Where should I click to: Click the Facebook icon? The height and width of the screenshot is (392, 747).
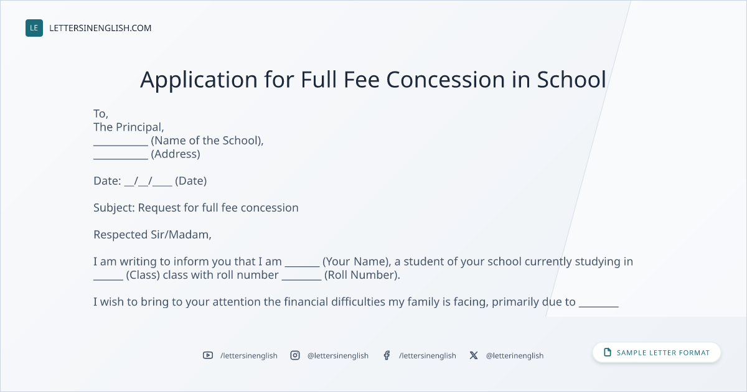pyautogui.click(x=387, y=355)
